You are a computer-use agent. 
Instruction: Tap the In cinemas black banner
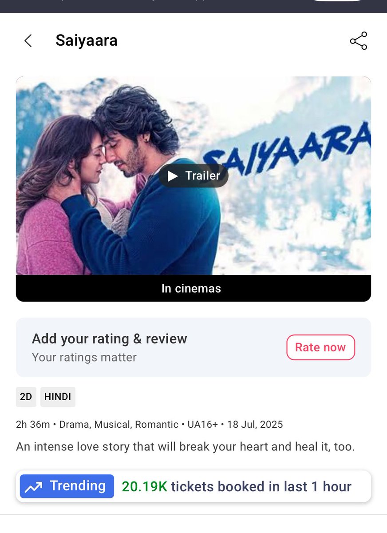coord(193,288)
